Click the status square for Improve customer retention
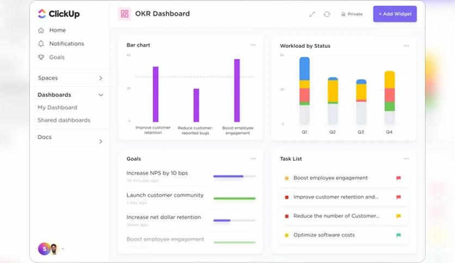 (287, 197)
